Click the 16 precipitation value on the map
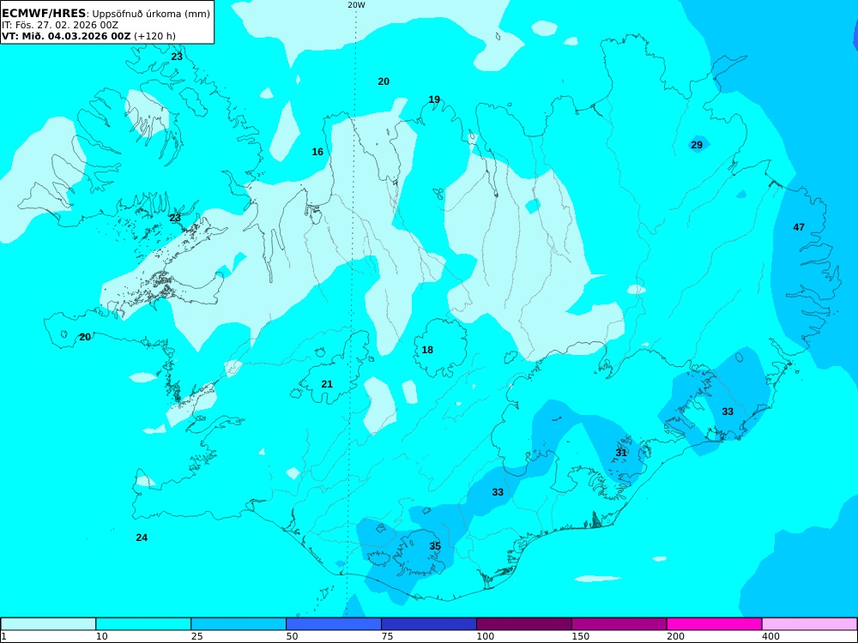 [x=318, y=152]
